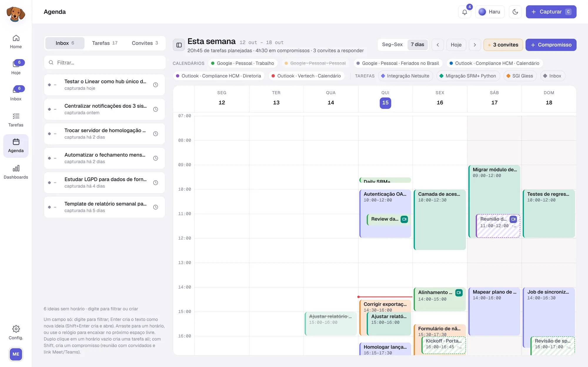Open Dashboards in sidebar
The height and width of the screenshot is (367, 588).
click(16, 172)
